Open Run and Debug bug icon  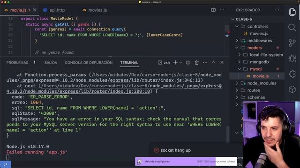pyautogui.click(x=292, y=58)
